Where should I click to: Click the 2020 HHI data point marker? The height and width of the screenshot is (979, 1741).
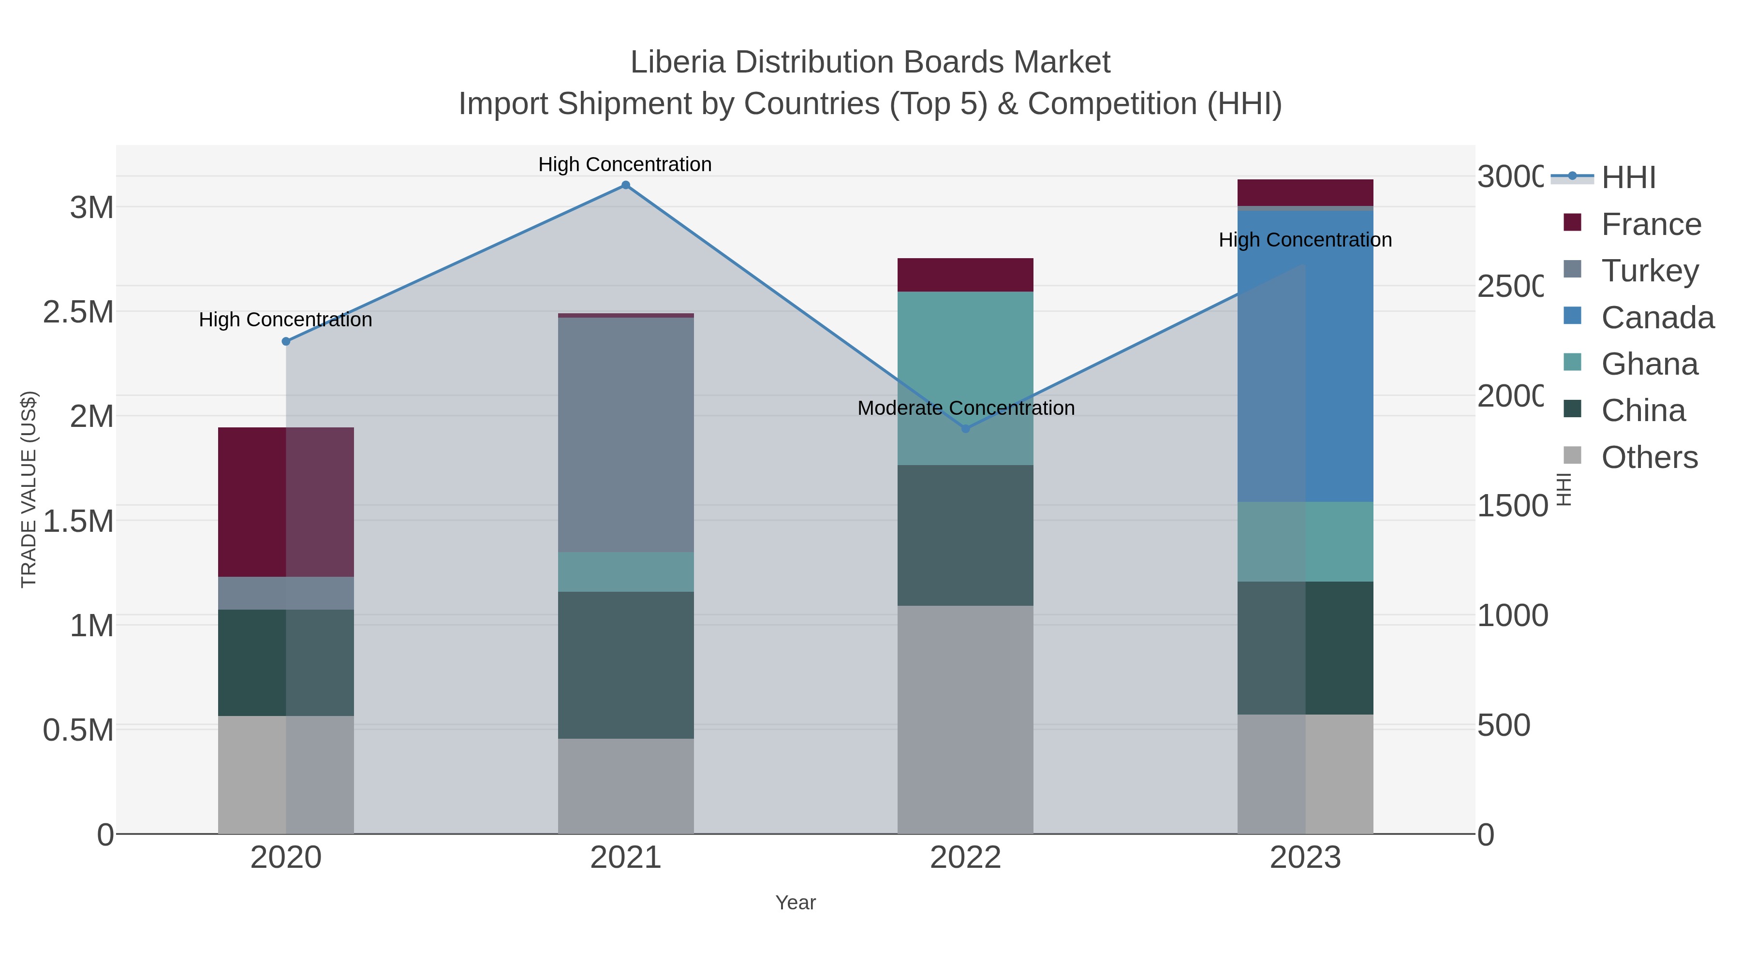[286, 342]
